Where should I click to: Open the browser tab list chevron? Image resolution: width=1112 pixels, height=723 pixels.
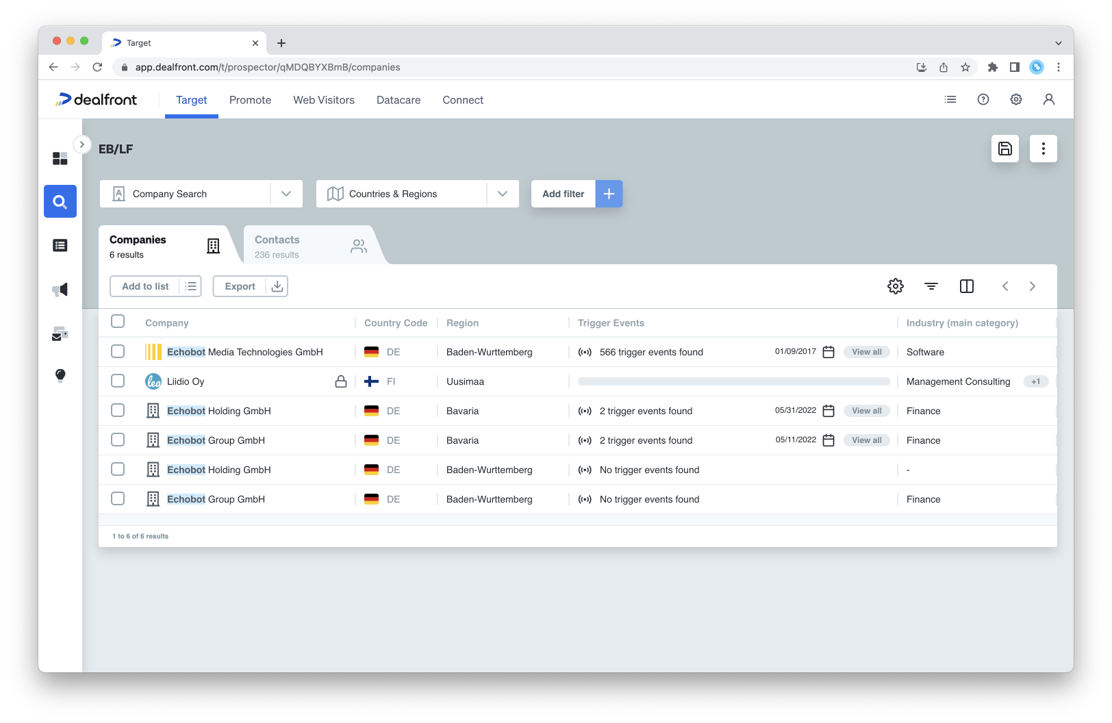click(1059, 43)
